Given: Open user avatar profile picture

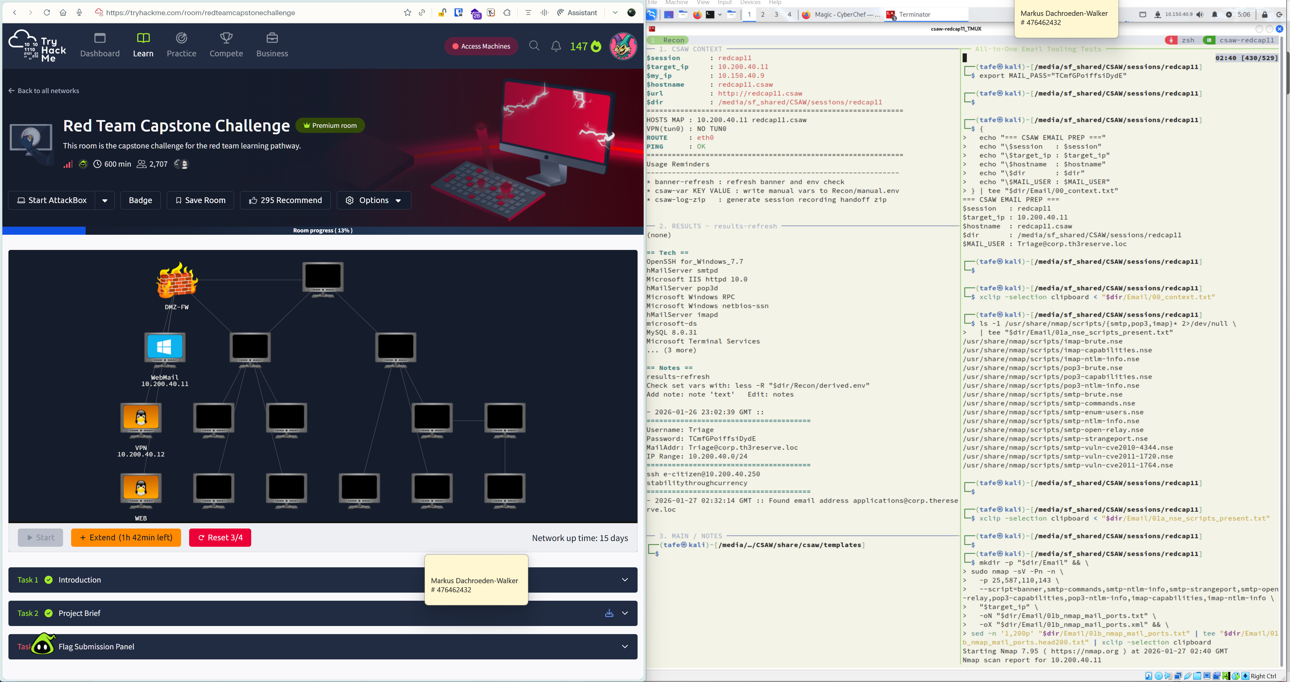Looking at the screenshot, I should [x=623, y=46].
